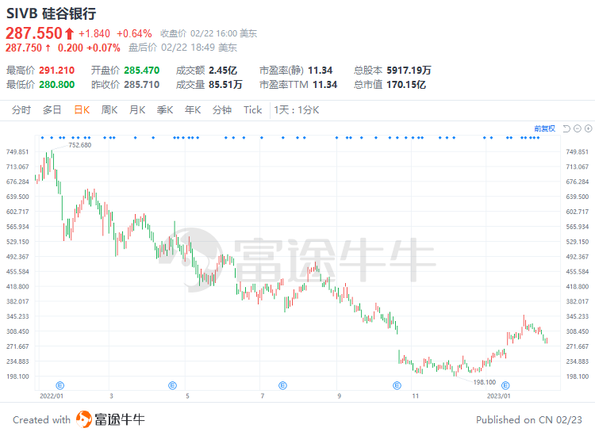The height and width of the screenshot is (436, 595).
Task: Click the 总市值 170.15亿 value
Action: (x=406, y=85)
